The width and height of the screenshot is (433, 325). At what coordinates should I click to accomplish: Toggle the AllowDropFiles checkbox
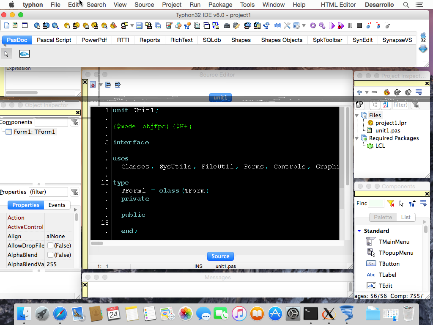coord(50,245)
